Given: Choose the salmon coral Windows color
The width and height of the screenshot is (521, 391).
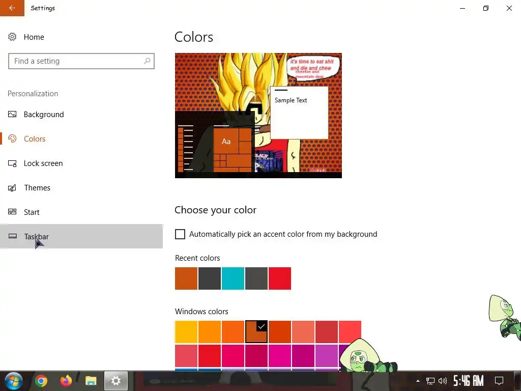Looking at the screenshot, I should (303, 332).
